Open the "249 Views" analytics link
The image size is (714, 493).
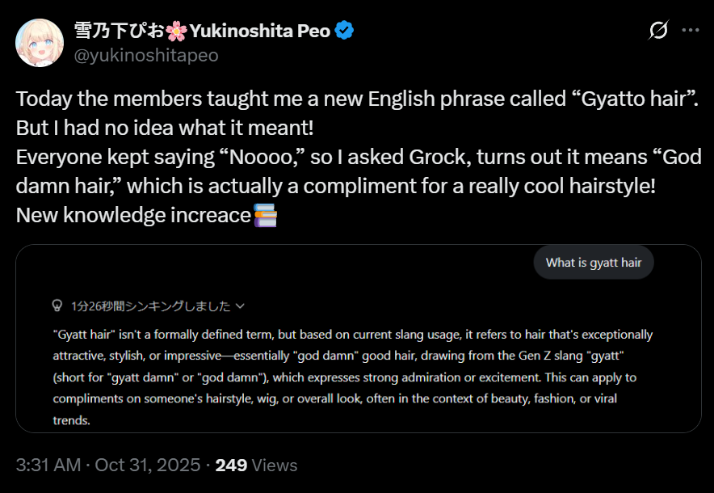pyautogui.click(x=257, y=466)
